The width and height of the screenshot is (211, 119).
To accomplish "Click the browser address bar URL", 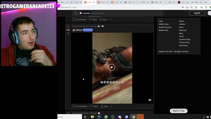I will click(68, 7).
